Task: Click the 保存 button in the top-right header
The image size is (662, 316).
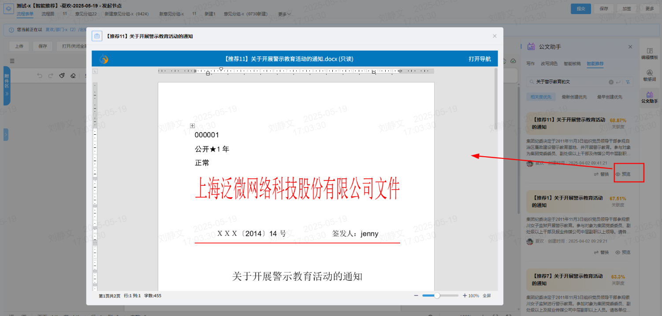Action: 604,9
